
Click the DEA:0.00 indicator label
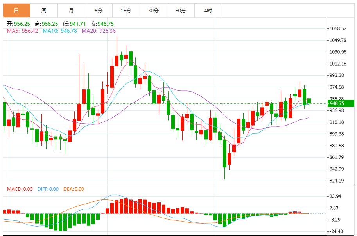coord(74,189)
